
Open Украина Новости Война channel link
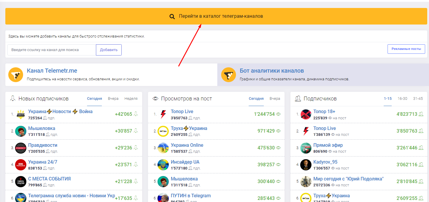point(60,111)
